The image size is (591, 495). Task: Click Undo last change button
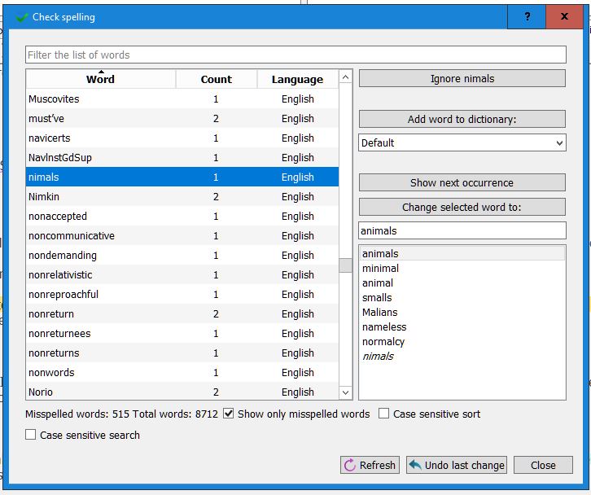point(457,465)
